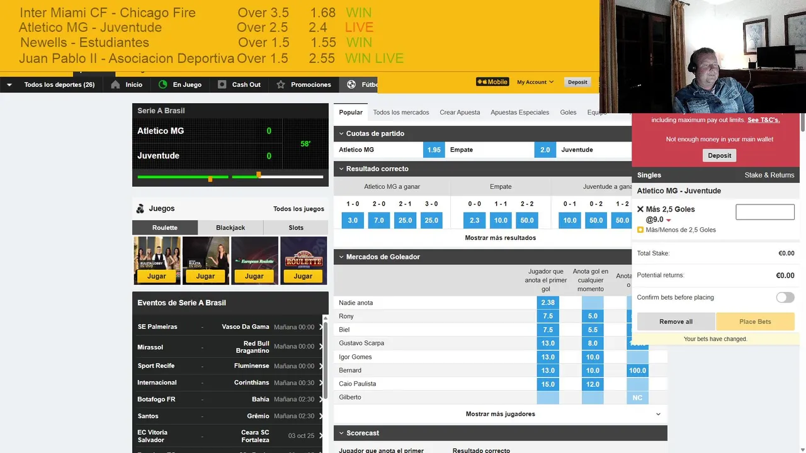Select Biel anytime goal odds 5.5
The height and width of the screenshot is (453, 806).
593,330
